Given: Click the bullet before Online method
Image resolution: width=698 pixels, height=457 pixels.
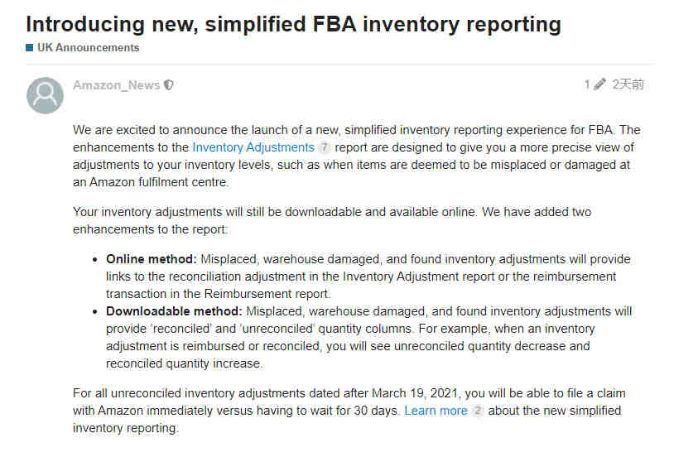Looking at the screenshot, I should tap(95, 260).
